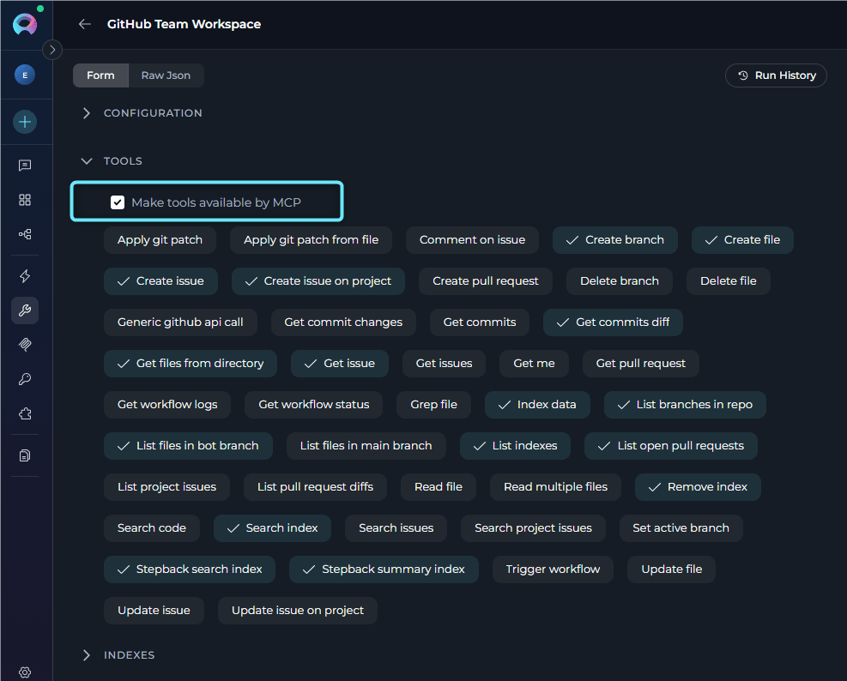847x681 pixels.
Task: Deselect Create issue on project tool
Action: pos(318,281)
